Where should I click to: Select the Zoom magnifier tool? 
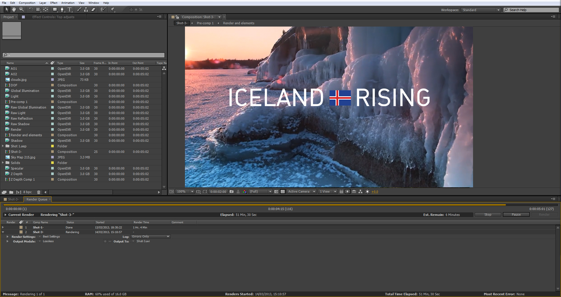coord(21,9)
